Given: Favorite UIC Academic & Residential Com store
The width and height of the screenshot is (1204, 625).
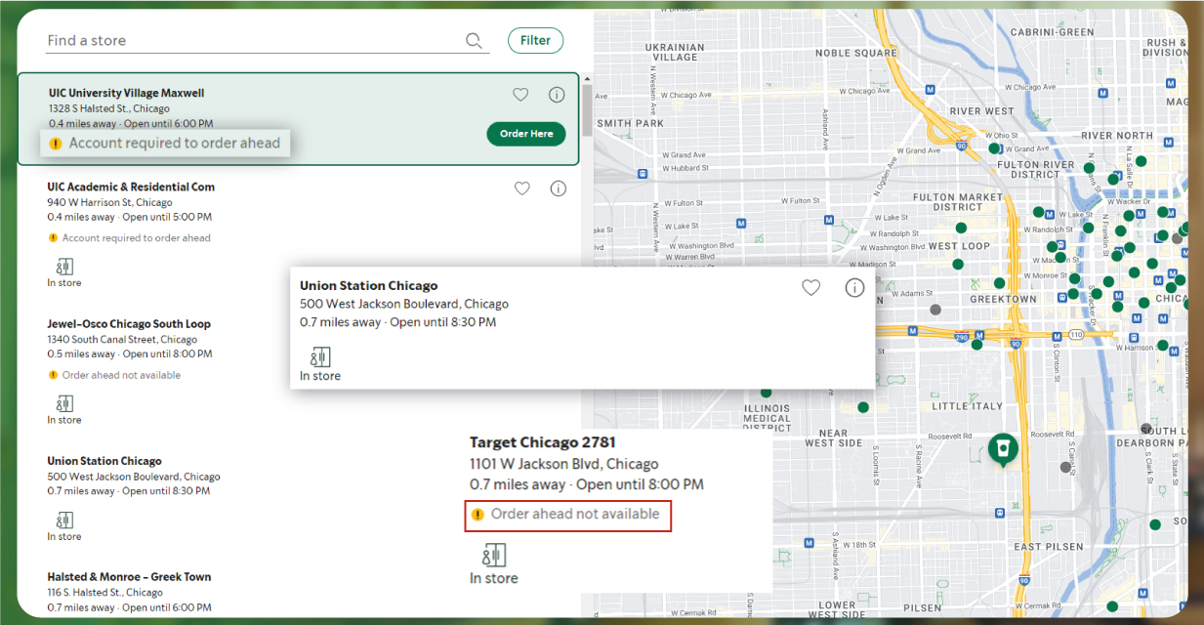Looking at the screenshot, I should click(522, 188).
